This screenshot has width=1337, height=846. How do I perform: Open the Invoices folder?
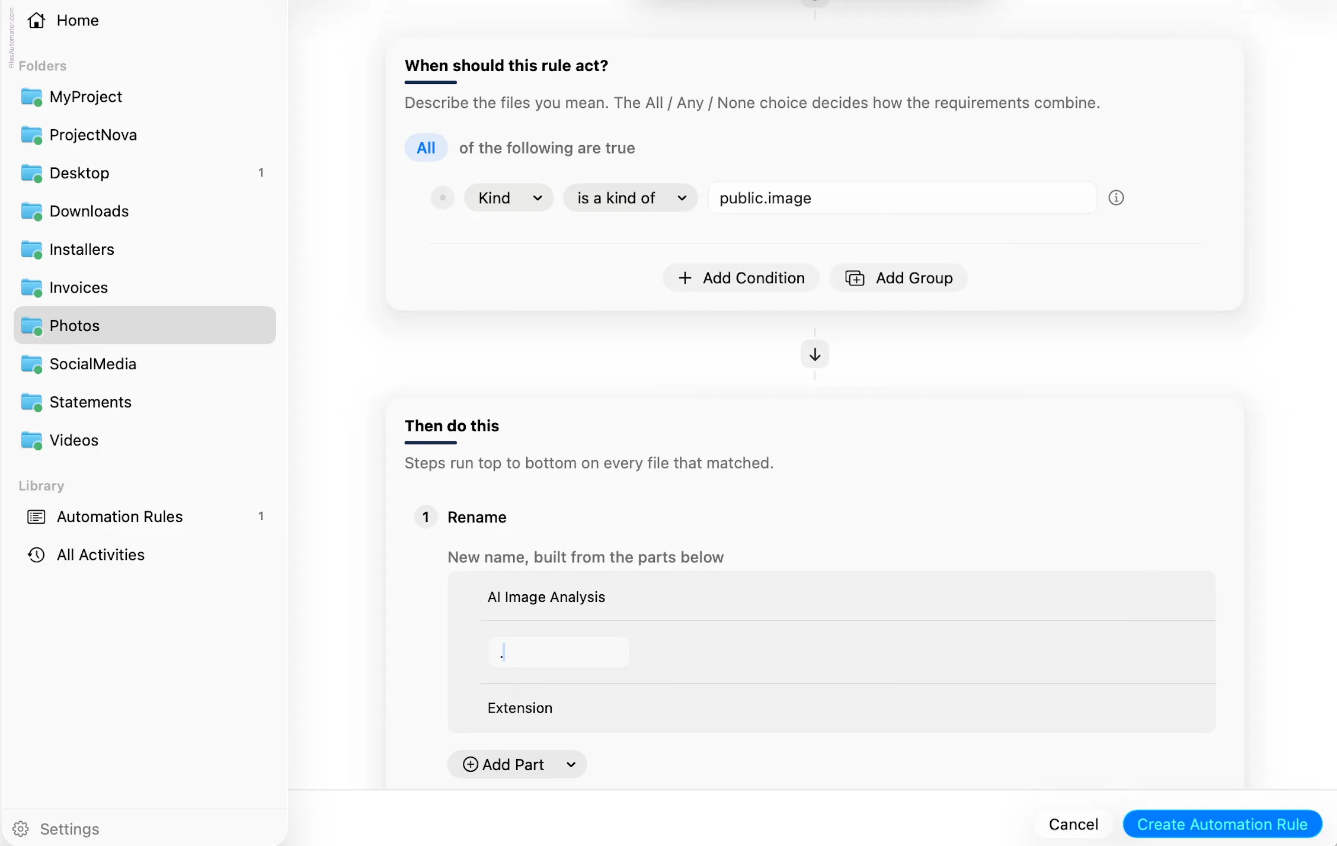pos(144,287)
